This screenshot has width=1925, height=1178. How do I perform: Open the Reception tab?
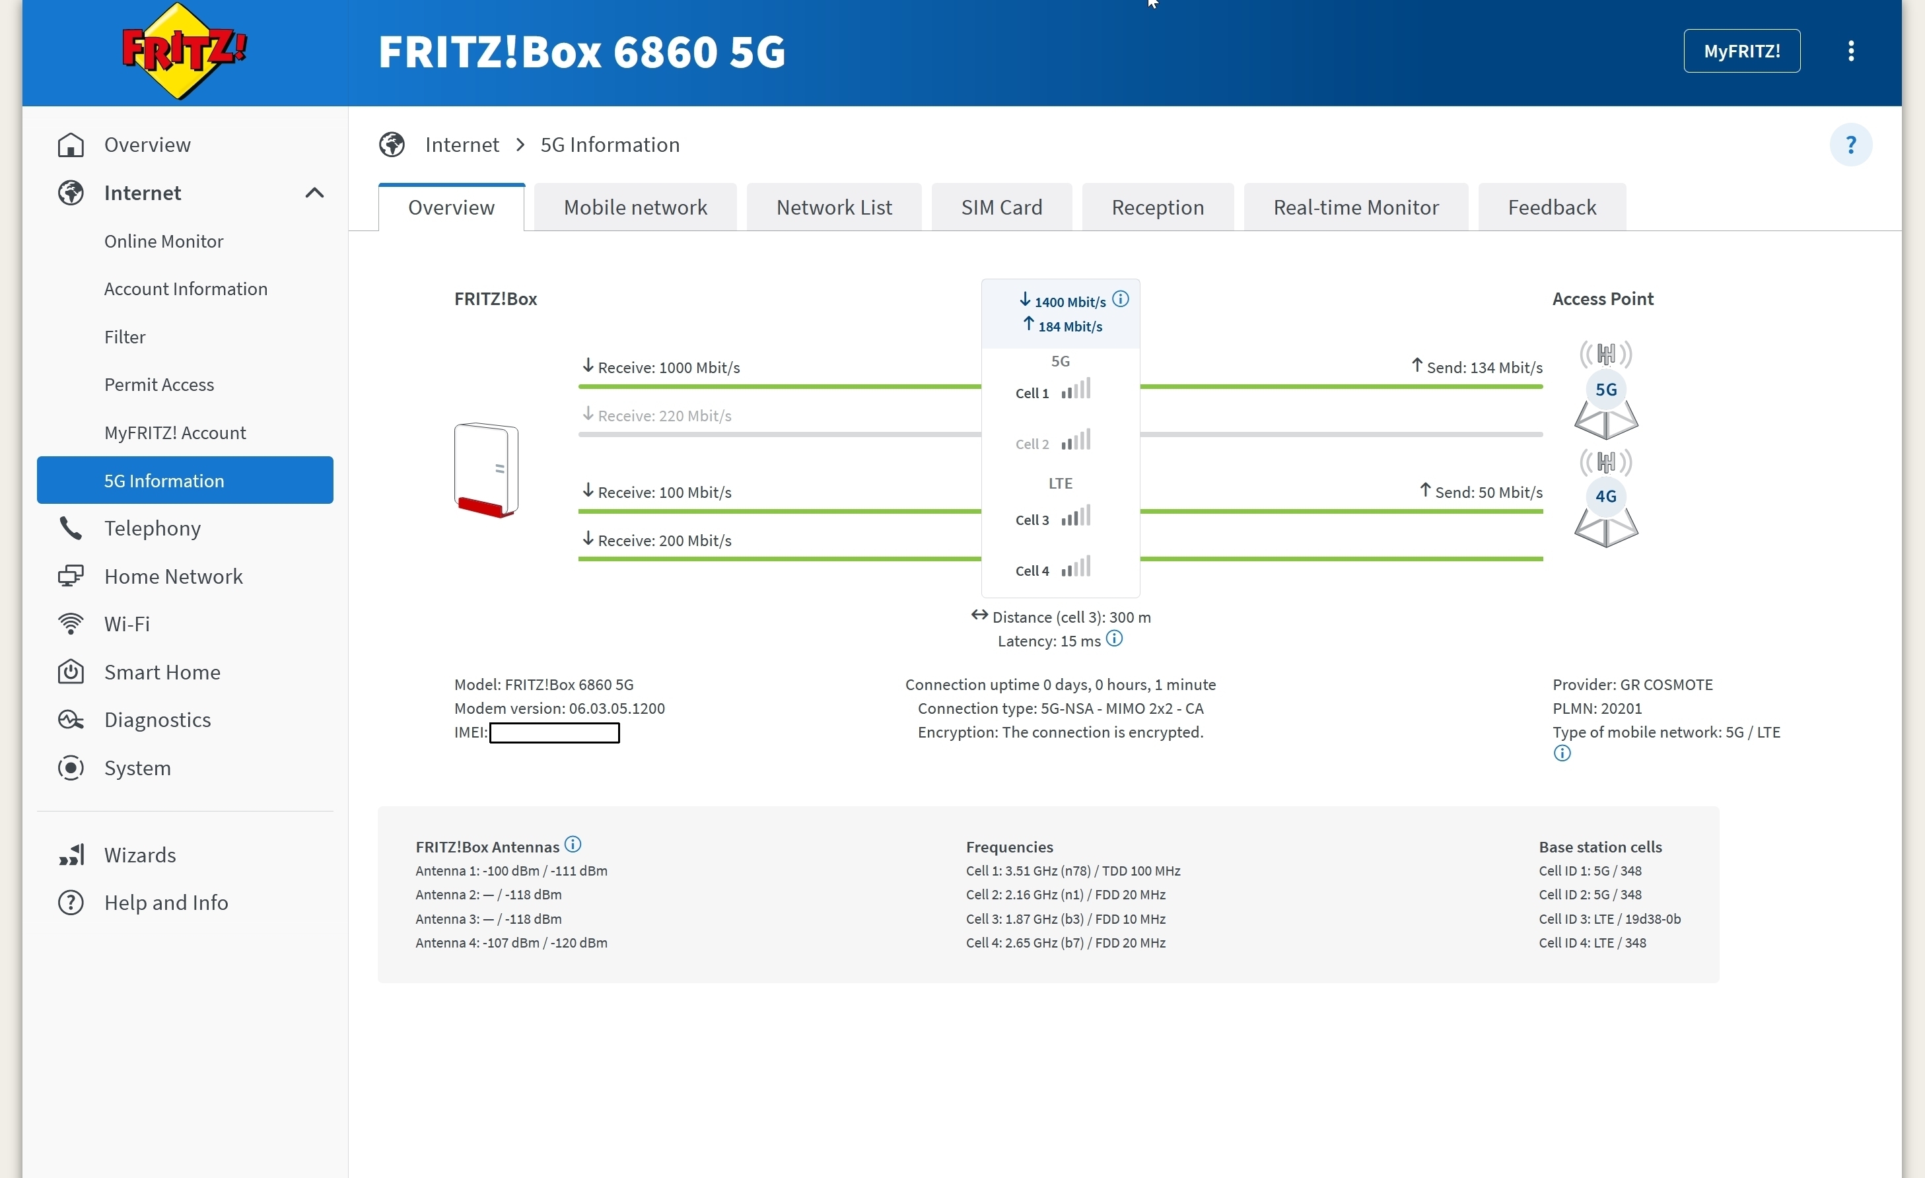1158,207
